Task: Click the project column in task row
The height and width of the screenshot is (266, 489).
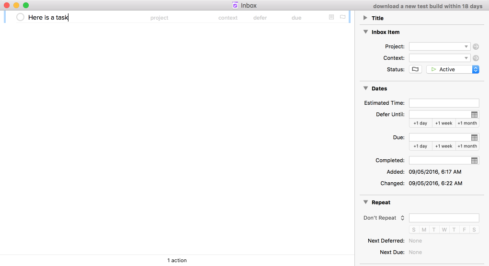Action: (x=159, y=18)
